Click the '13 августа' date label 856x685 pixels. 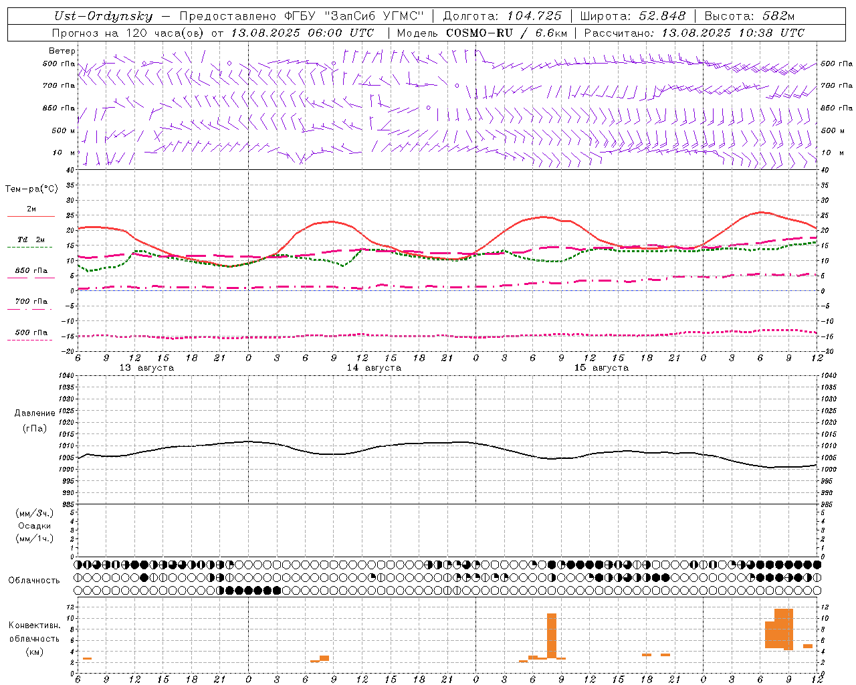pos(146,368)
